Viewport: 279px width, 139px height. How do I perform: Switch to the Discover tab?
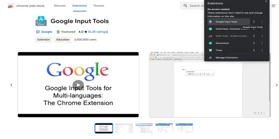coord(60,6)
